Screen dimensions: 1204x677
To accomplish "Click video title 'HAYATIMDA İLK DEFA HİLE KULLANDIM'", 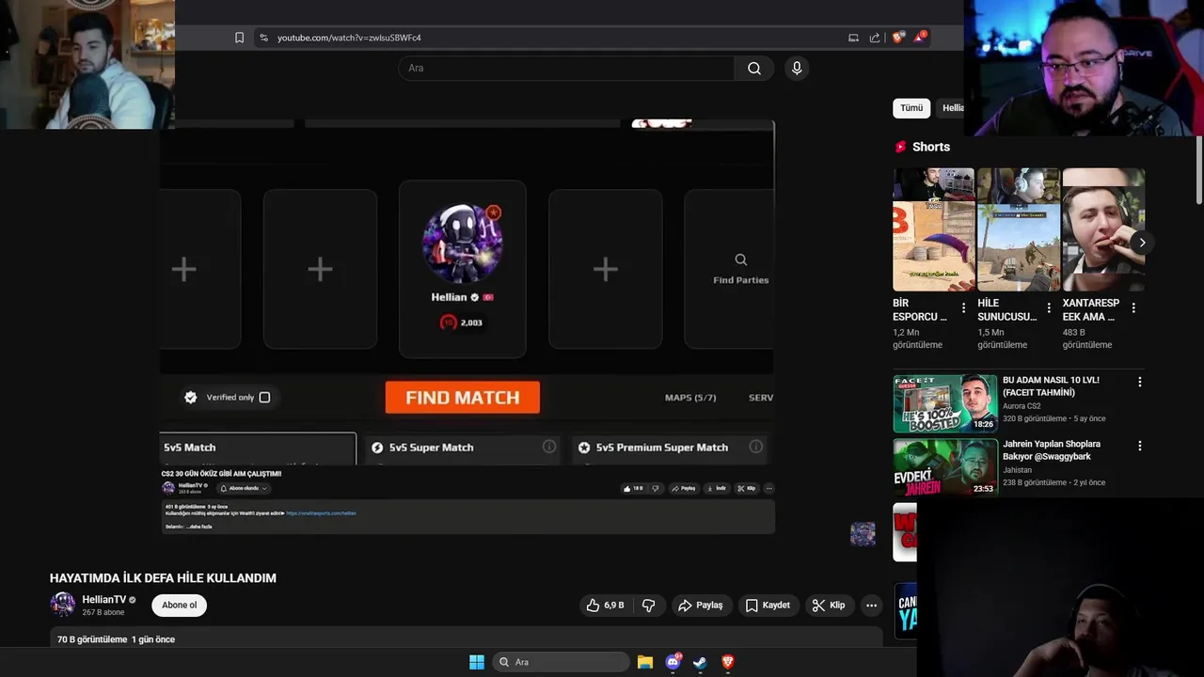I will click(x=163, y=578).
